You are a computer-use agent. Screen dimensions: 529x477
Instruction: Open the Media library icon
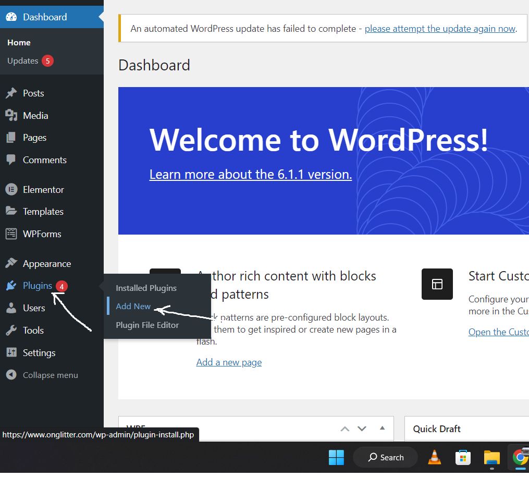tap(11, 115)
